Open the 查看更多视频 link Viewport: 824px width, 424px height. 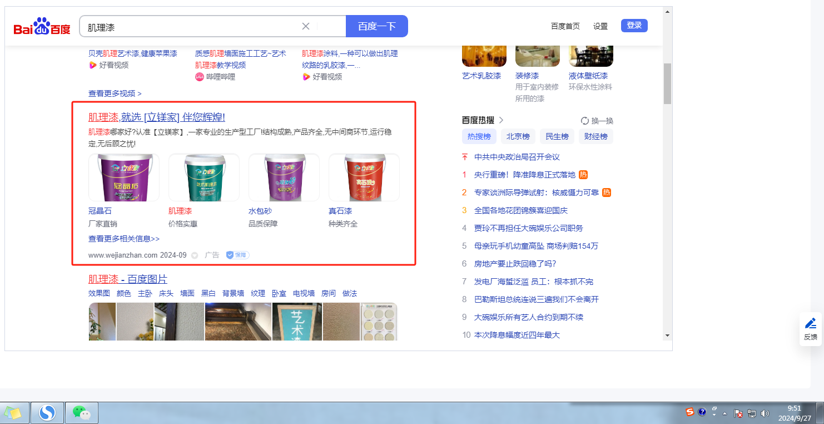(x=115, y=93)
